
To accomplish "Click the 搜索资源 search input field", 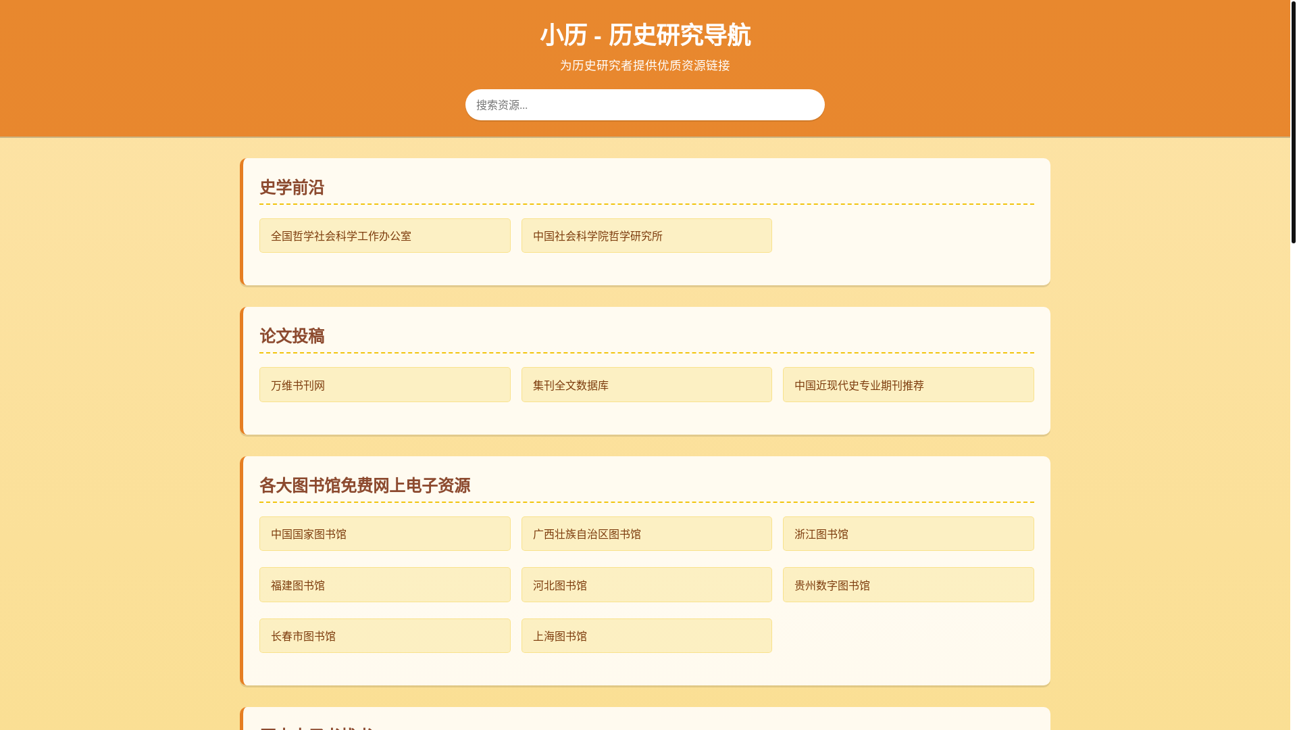I will click(x=644, y=105).
